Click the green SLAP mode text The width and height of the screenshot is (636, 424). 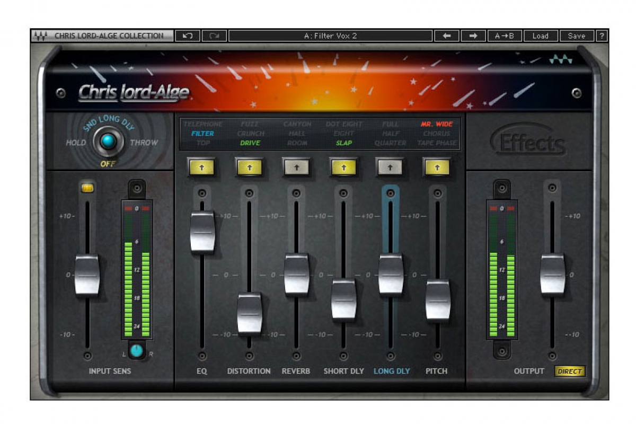pos(344,143)
